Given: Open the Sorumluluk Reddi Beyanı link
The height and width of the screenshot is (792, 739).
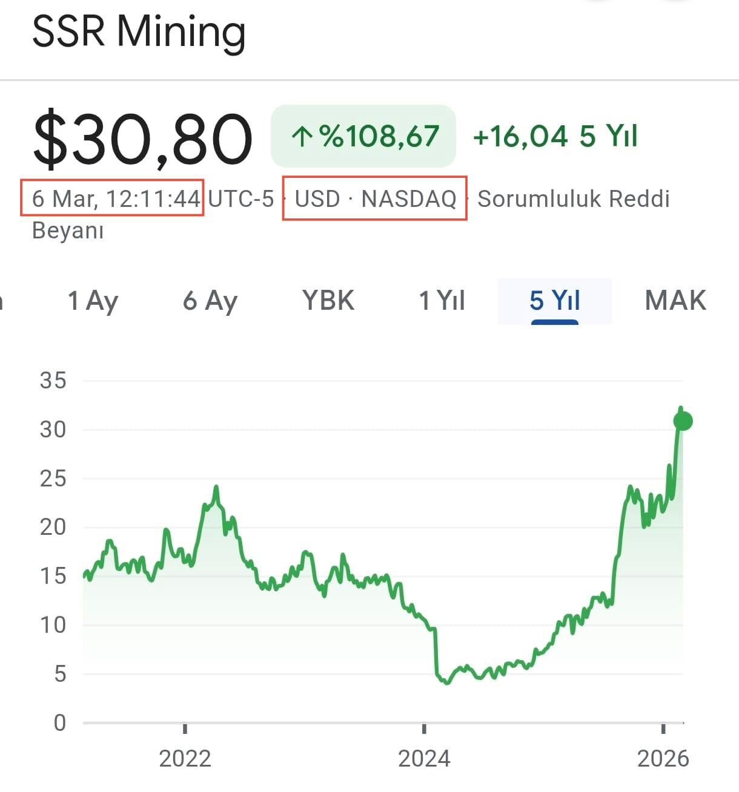Looking at the screenshot, I should (x=573, y=199).
